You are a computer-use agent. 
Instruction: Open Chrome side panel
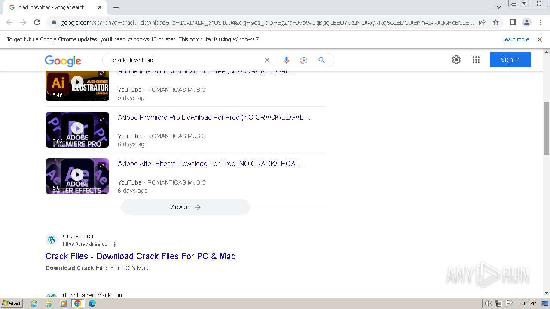click(513, 22)
